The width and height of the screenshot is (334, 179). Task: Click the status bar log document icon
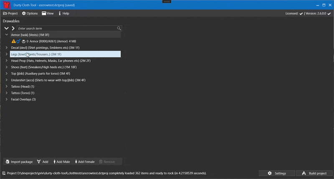[4, 173]
